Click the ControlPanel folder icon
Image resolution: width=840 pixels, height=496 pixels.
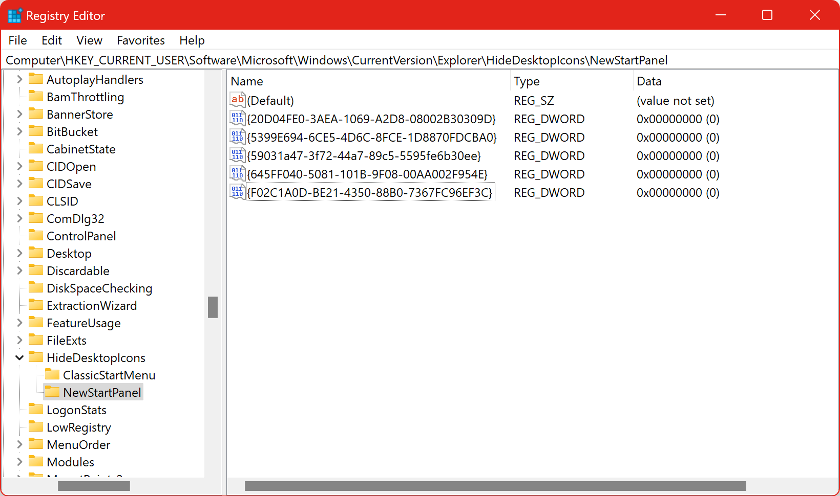click(x=36, y=235)
